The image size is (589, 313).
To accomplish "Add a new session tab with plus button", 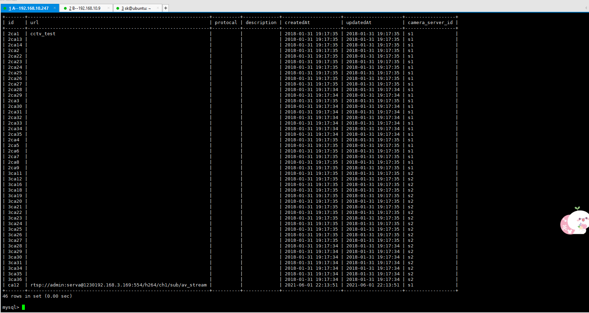I will 166,8.
